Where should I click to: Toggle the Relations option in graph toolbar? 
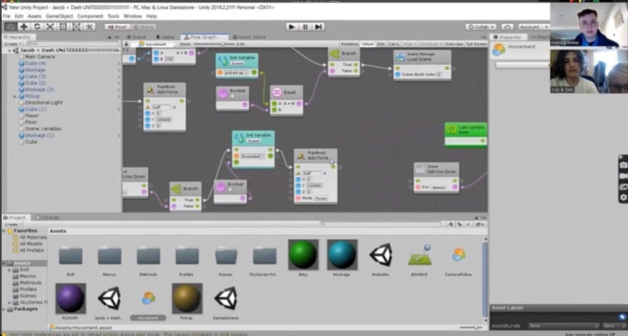pyautogui.click(x=350, y=44)
